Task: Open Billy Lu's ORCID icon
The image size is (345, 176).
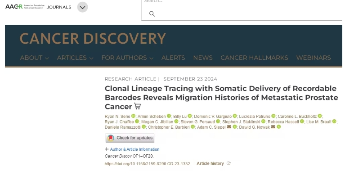Action: point(190,116)
